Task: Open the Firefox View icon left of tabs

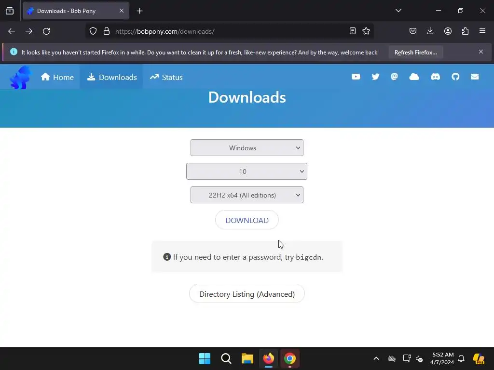Action: [x=10, y=11]
